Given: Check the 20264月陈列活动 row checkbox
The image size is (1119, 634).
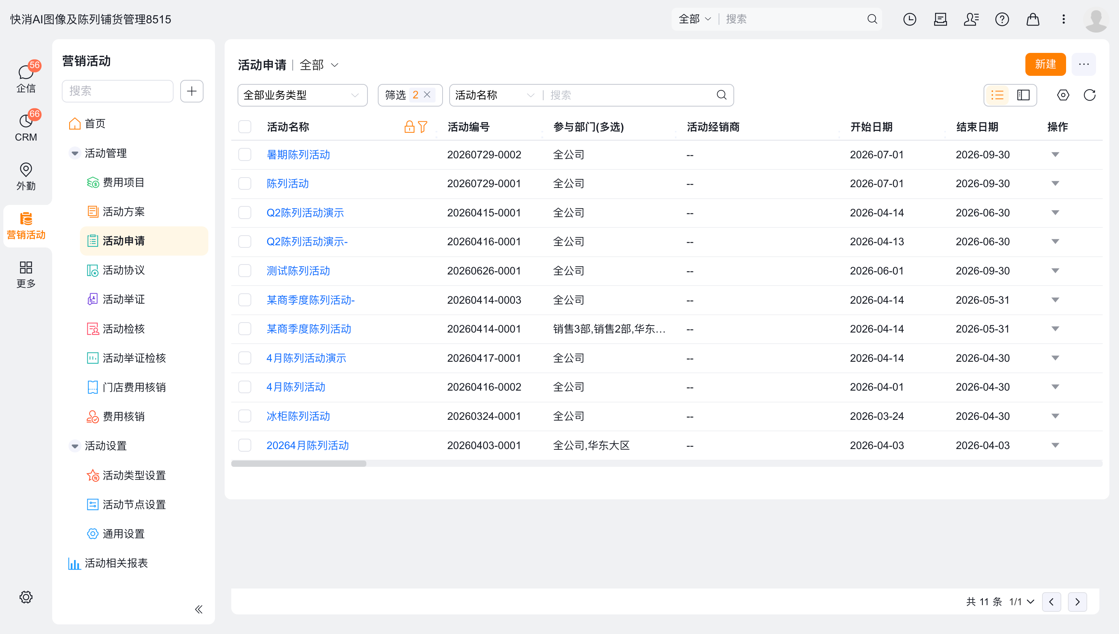Looking at the screenshot, I should click(x=245, y=445).
